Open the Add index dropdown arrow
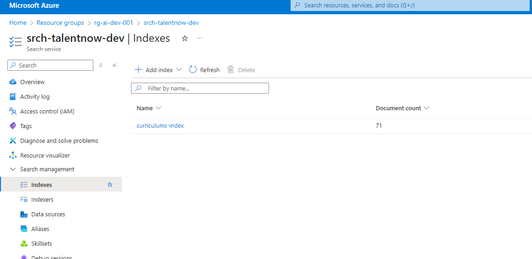The width and height of the screenshot is (532, 259). 179,69
